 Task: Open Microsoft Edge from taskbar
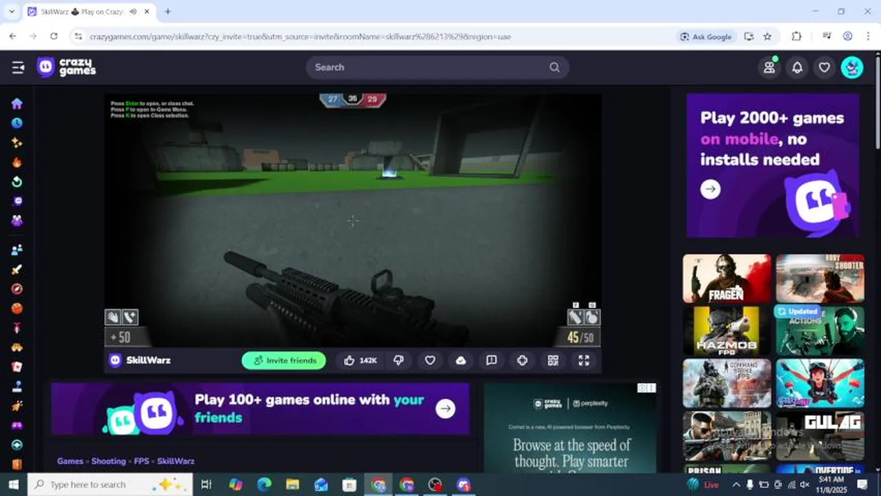pyautogui.click(x=264, y=484)
